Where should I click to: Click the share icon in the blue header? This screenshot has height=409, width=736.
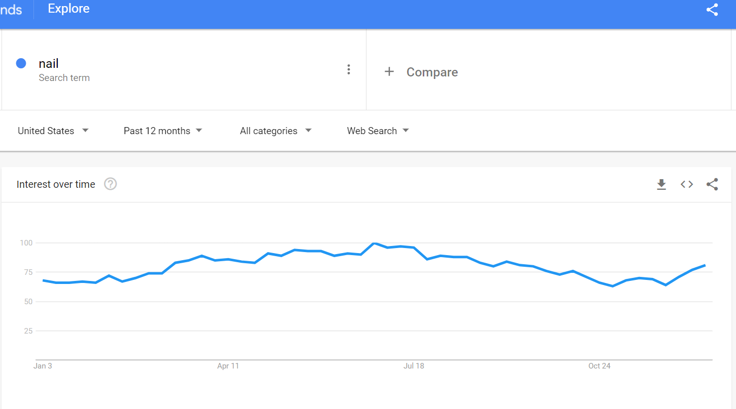coord(712,10)
